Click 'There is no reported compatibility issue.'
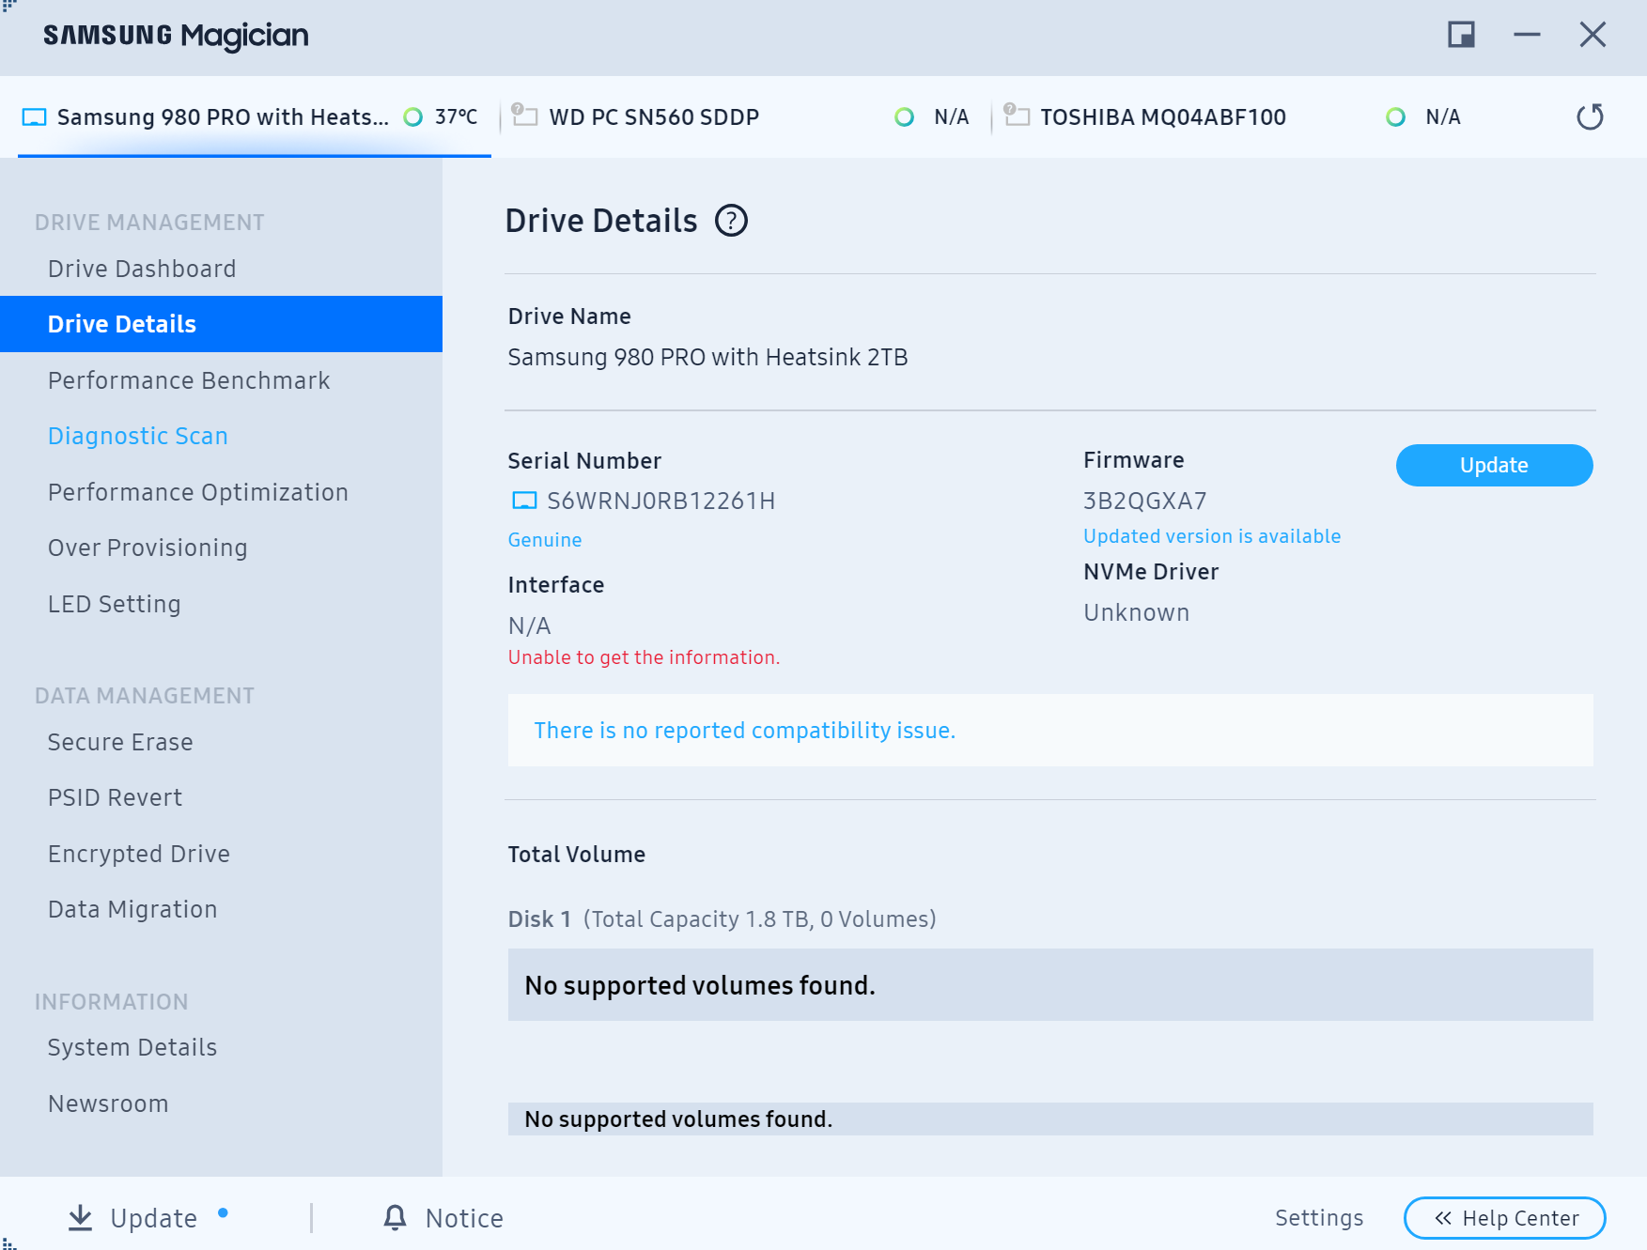The image size is (1647, 1250). click(745, 731)
